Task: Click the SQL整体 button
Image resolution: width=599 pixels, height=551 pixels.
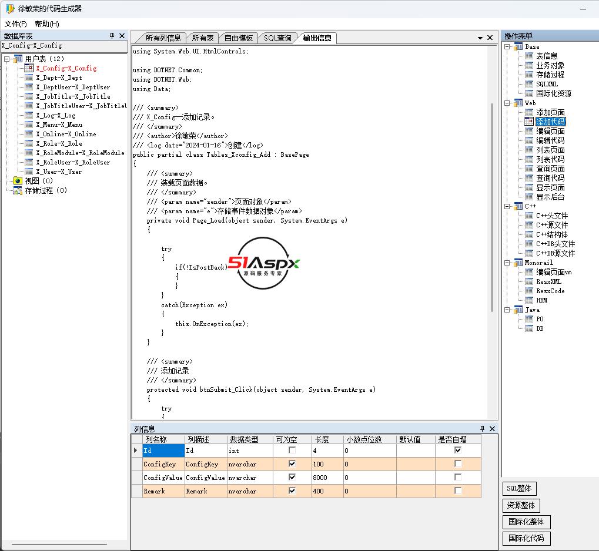Action: tap(519, 488)
